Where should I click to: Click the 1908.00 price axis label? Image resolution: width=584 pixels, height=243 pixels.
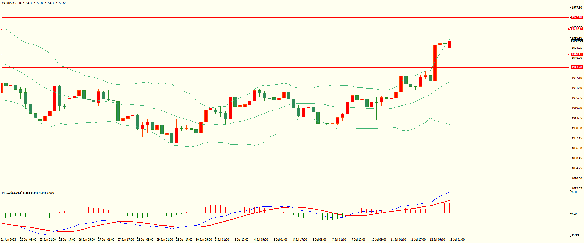(x=577, y=128)
